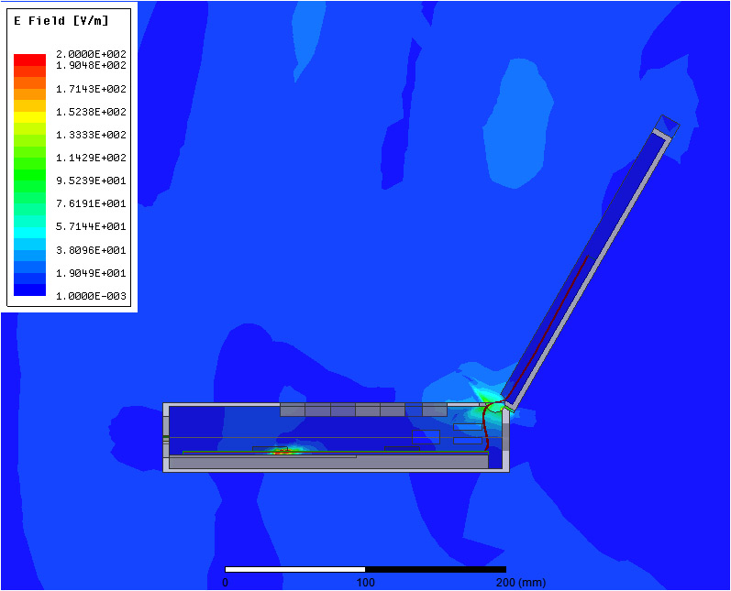Click the 1.9049E+001 legend value
This screenshot has height=591, width=731.
point(91,273)
